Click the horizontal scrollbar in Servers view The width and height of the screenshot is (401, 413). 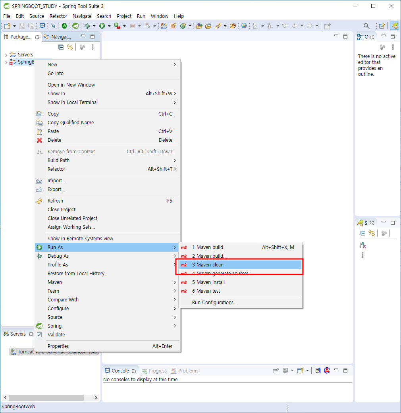46,398
